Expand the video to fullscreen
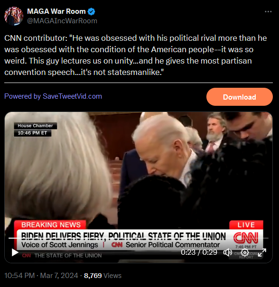The width and height of the screenshot is (279, 287). (x=262, y=252)
